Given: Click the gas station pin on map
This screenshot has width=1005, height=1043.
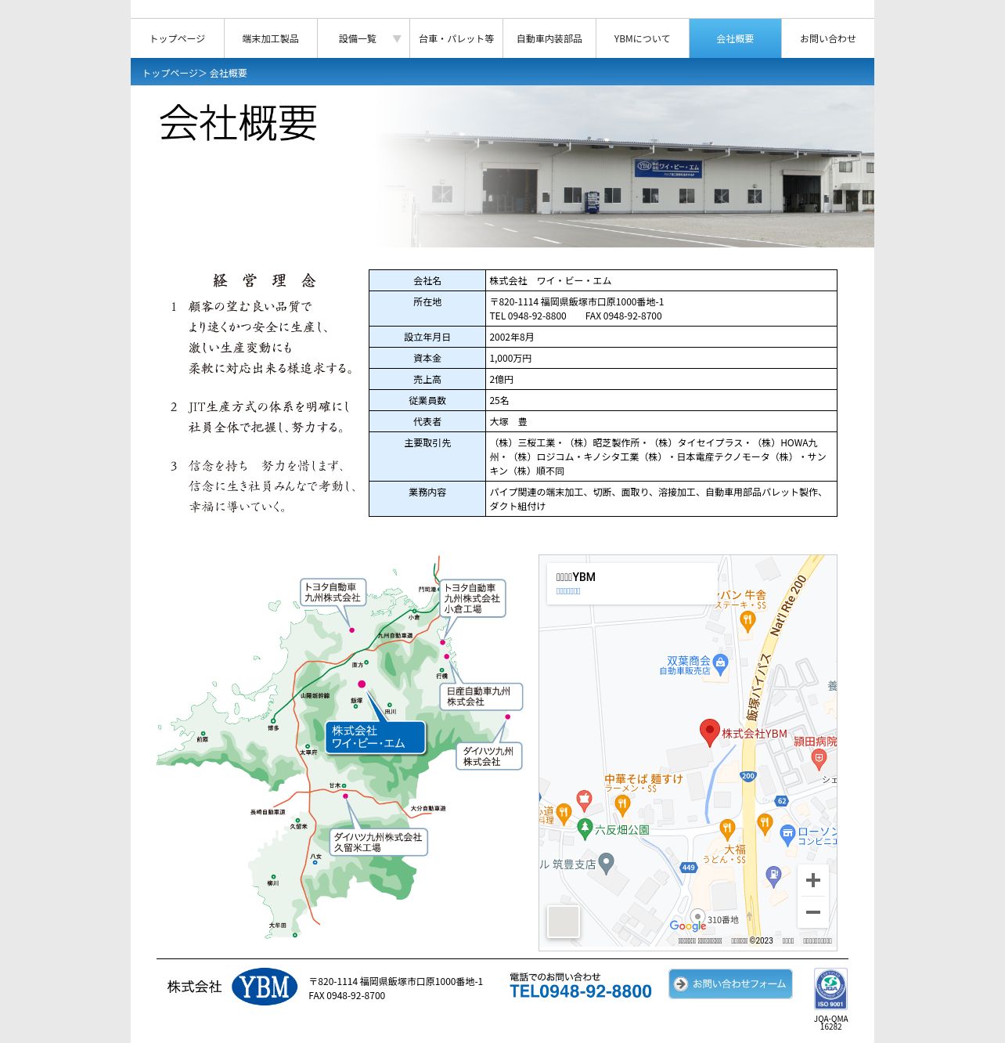Looking at the screenshot, I should 773,875.
